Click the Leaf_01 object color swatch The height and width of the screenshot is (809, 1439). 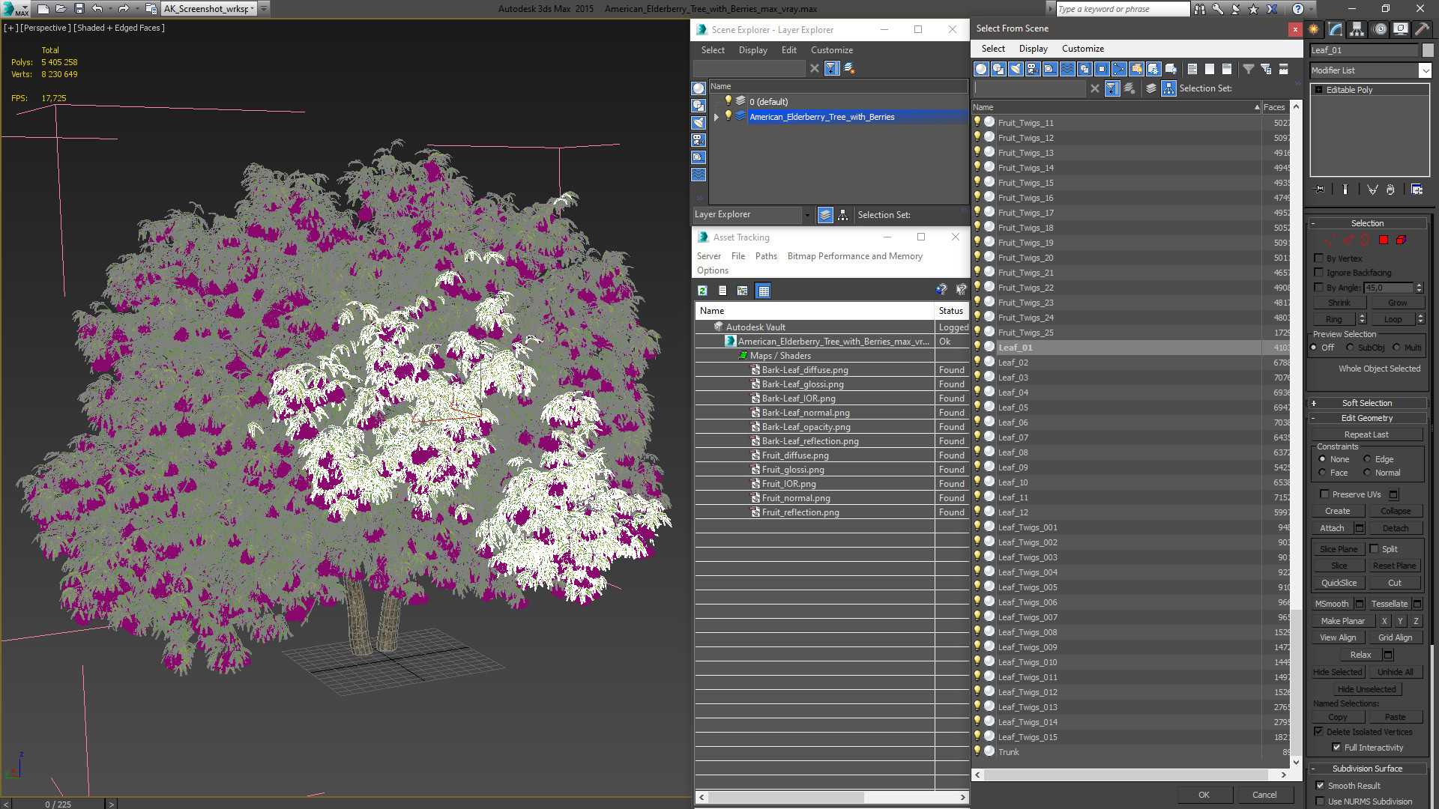pyautogui.click(x=1428, y=50)
